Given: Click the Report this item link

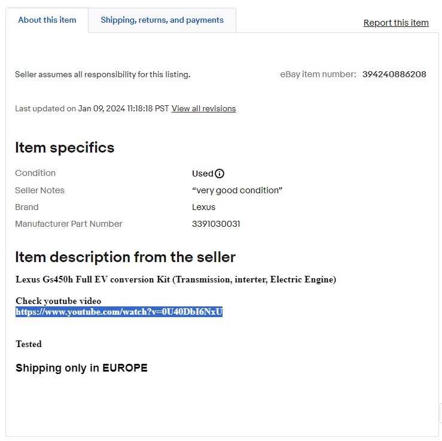Looking at the screenshot, I should coord(396,23).
